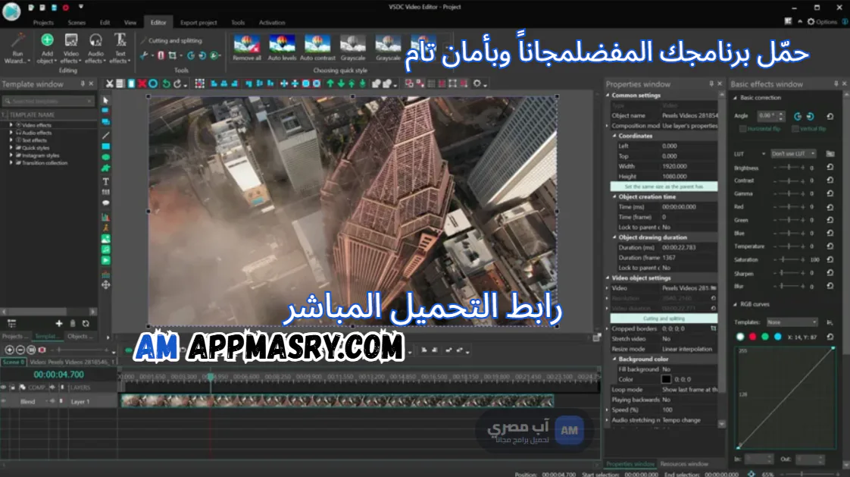Expand the Transition collection template folder
Image resolution: width=850 pixels, height=477 pixels.
[x=11, y=163]
